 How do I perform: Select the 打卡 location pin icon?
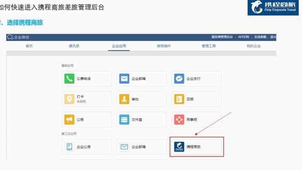click(69, 99)
